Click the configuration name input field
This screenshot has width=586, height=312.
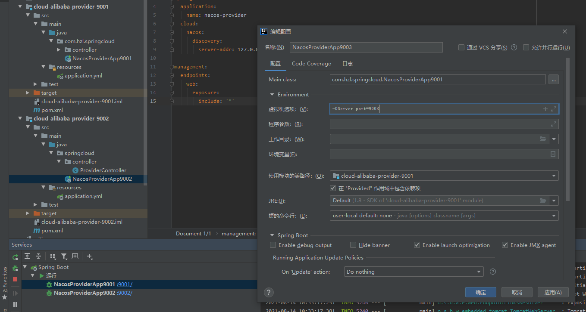point(366,47)
